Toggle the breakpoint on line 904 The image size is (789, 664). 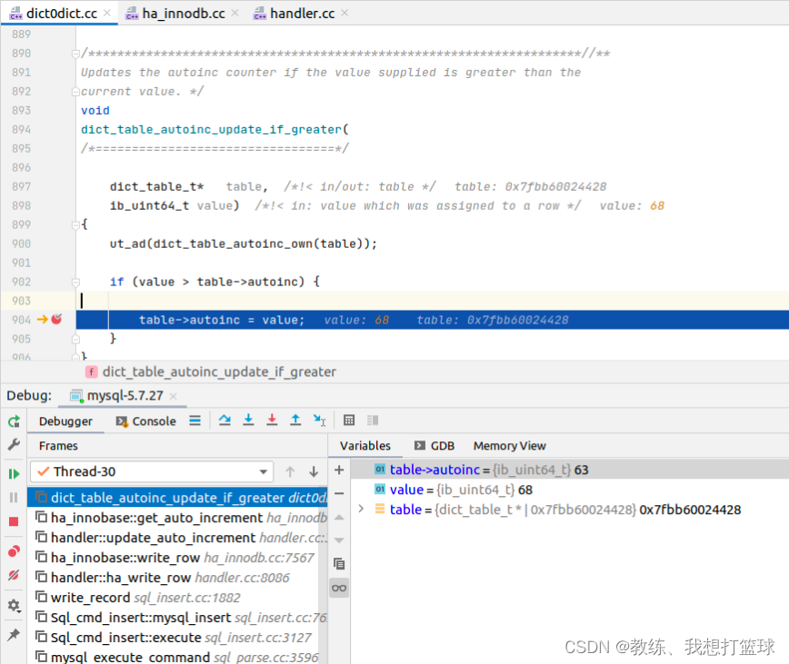pos(56,319)
